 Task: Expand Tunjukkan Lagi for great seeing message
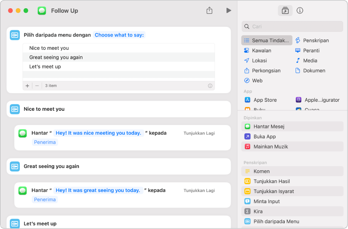coord(199,190)
